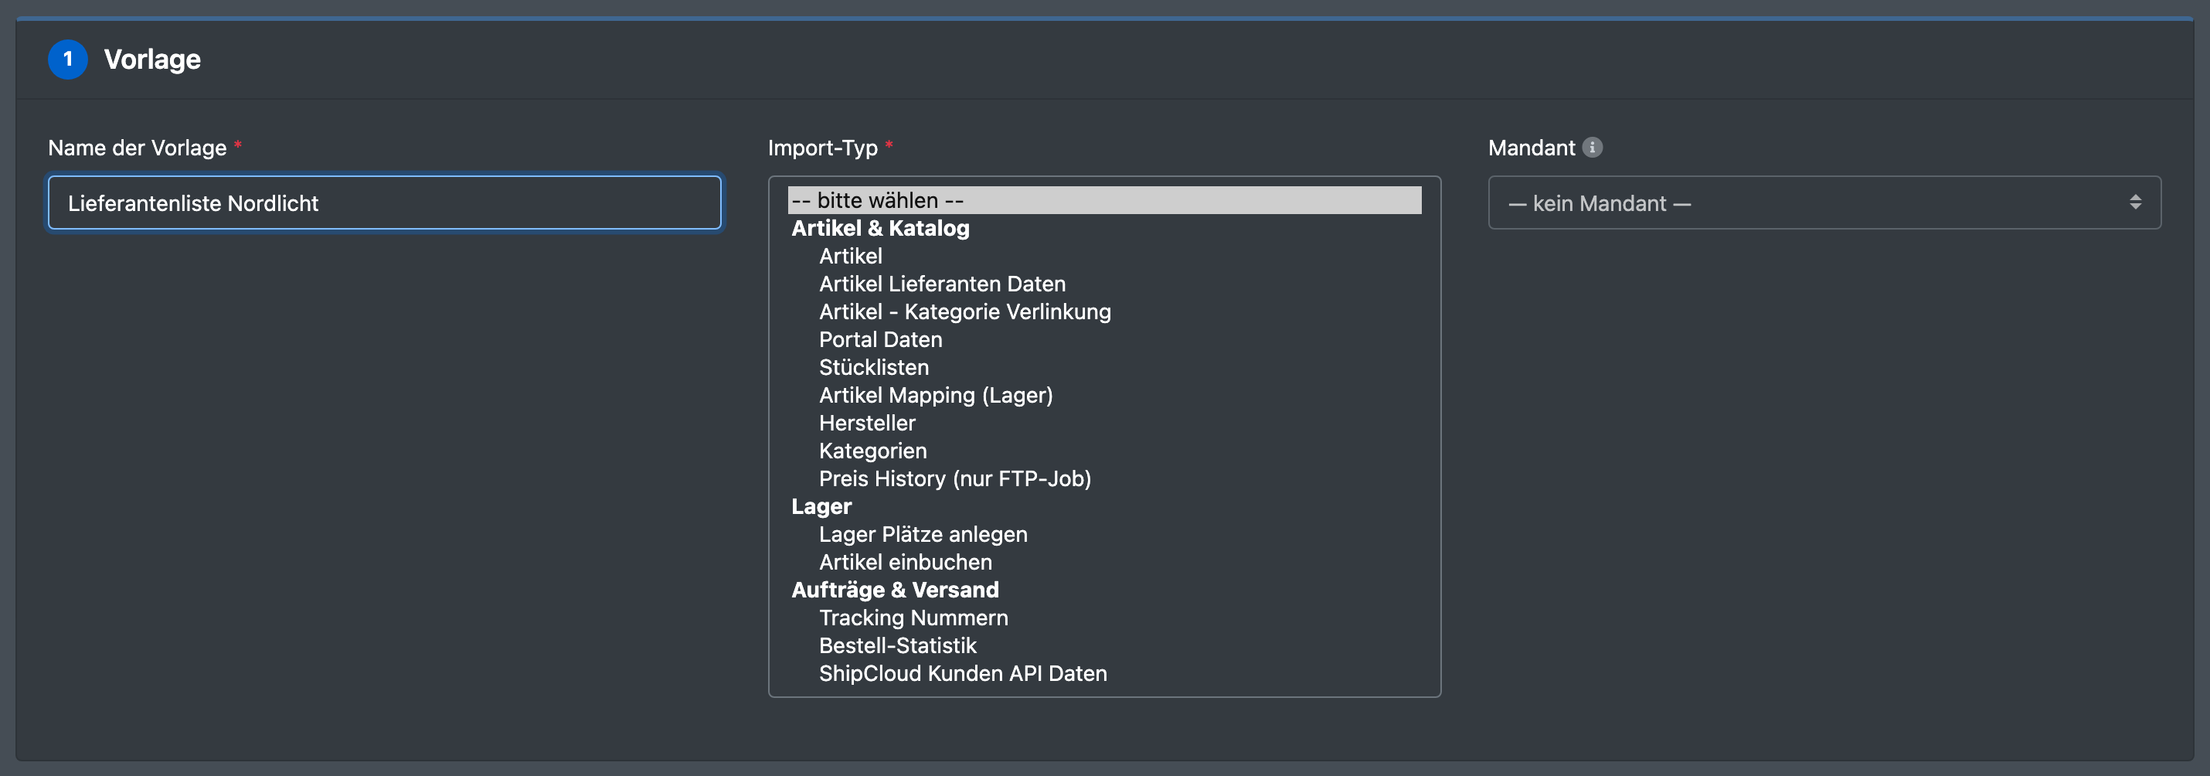Pick 'Portal Daten' from import list
Viewport: 2210px width, 776px height.
(1104, 339)
